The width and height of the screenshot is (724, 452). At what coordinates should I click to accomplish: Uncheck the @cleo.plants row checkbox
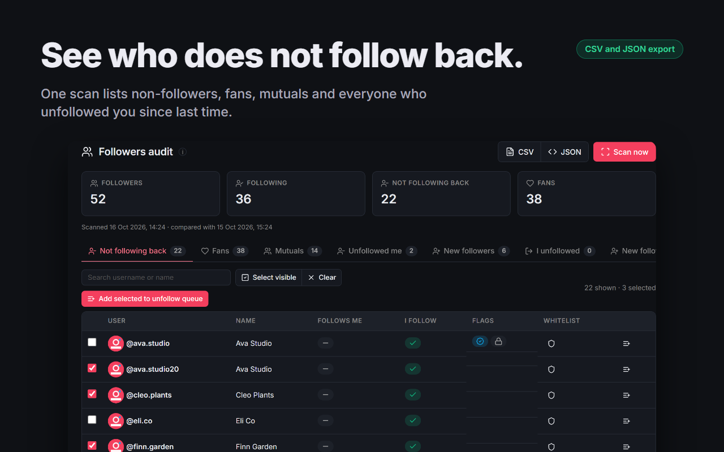click(92, 394)
